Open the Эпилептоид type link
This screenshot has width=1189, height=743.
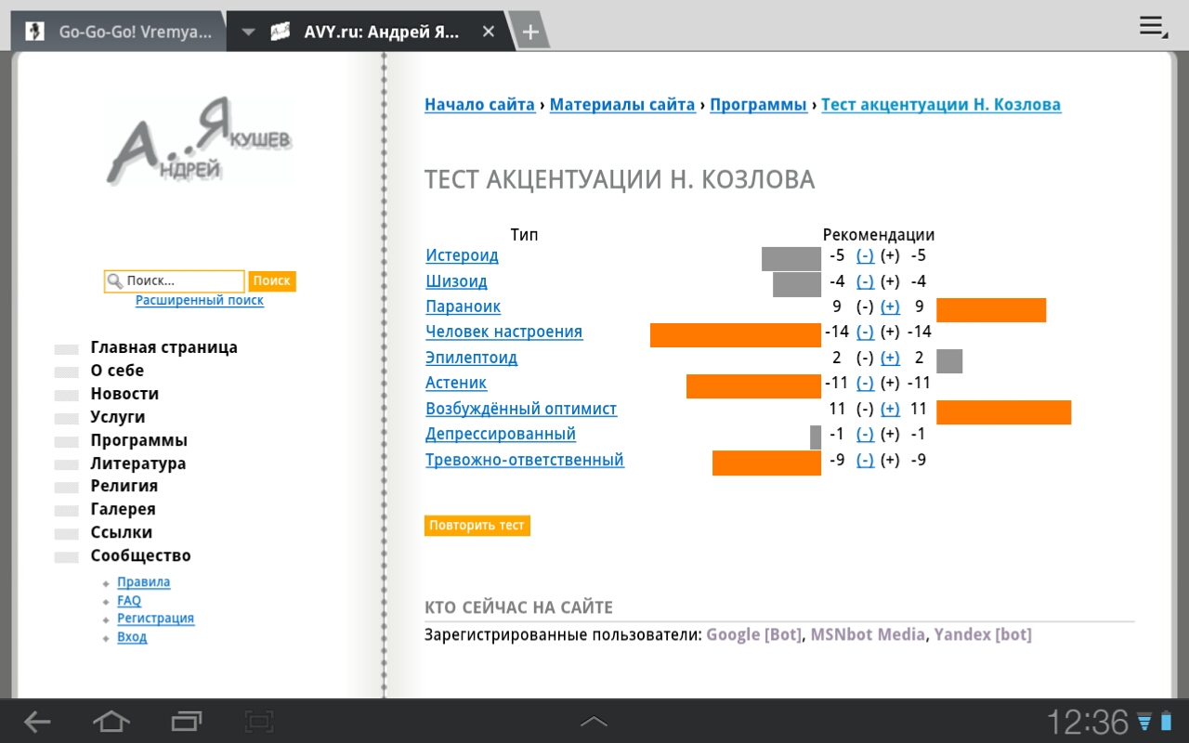point(472,358)
